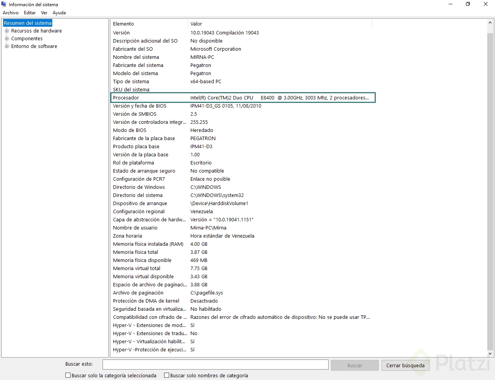Screen dimensions: 495x380
Task: Click the 'Microsoft Corporation' value
Action: pos(216,49)
